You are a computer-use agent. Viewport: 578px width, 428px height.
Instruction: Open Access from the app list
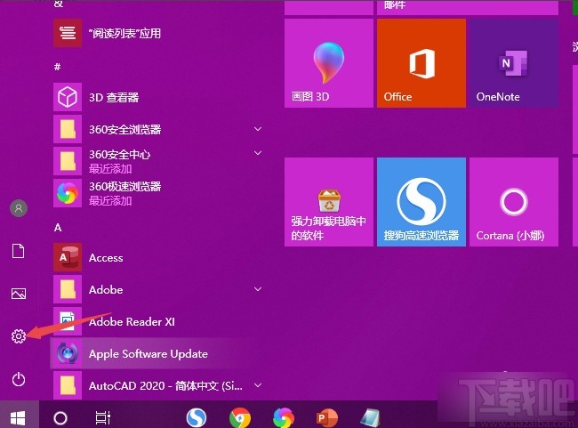tap(106, 258)
